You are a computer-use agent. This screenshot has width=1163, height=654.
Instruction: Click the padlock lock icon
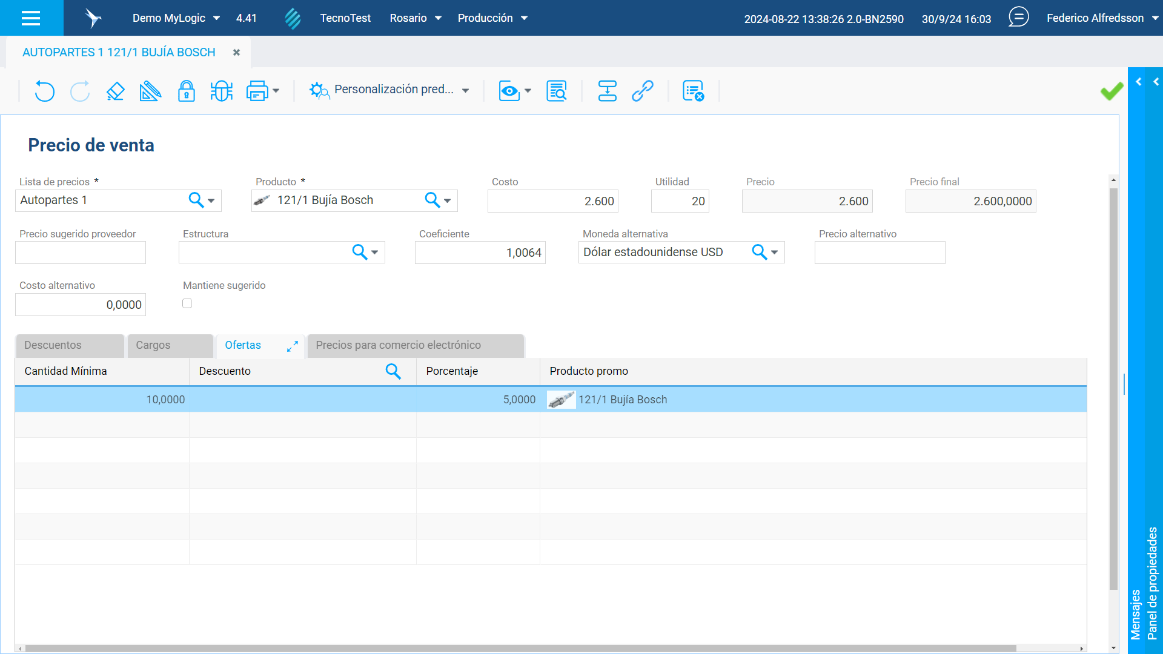tap(186, 91)
